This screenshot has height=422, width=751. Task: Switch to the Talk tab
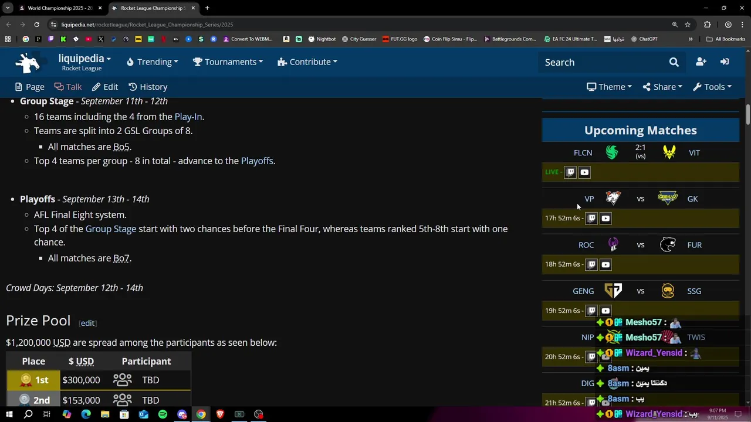coord(68,87)
